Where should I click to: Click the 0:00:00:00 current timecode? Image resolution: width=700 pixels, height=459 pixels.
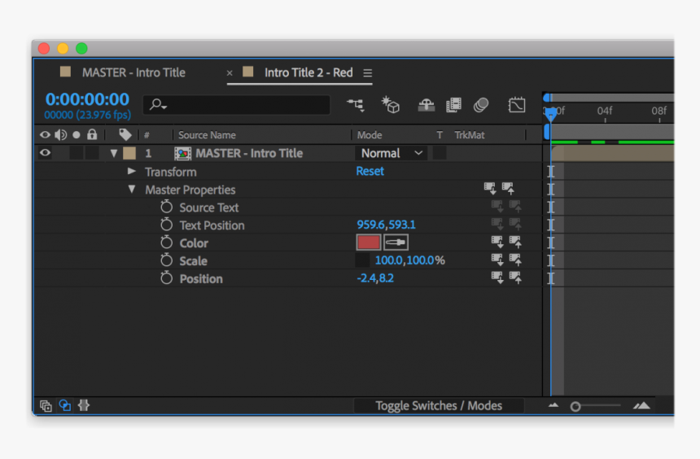click(87, 99)
